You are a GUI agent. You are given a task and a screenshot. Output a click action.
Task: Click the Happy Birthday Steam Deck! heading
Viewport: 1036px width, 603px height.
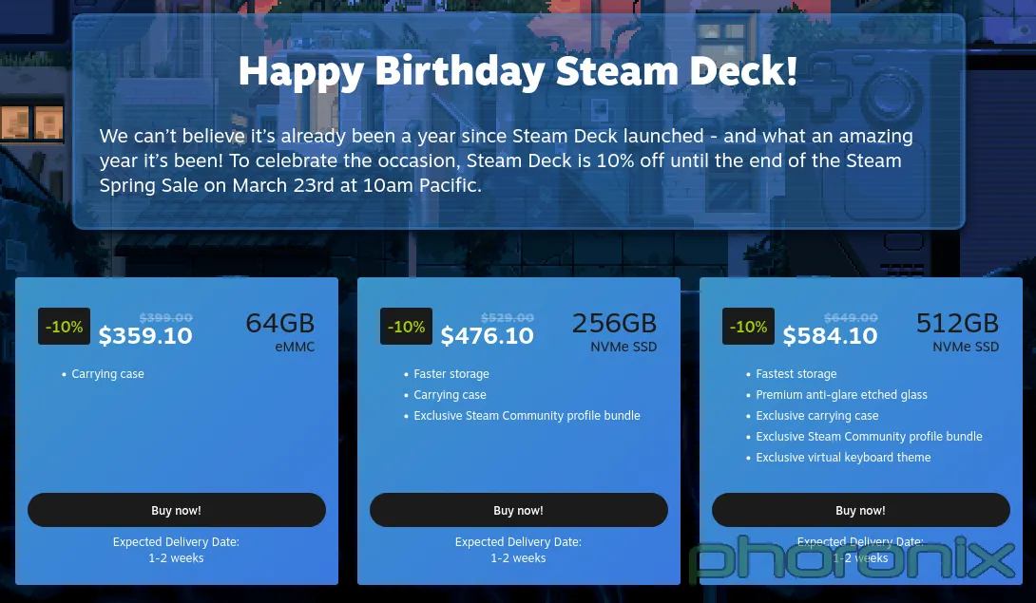tap(518, 71)
